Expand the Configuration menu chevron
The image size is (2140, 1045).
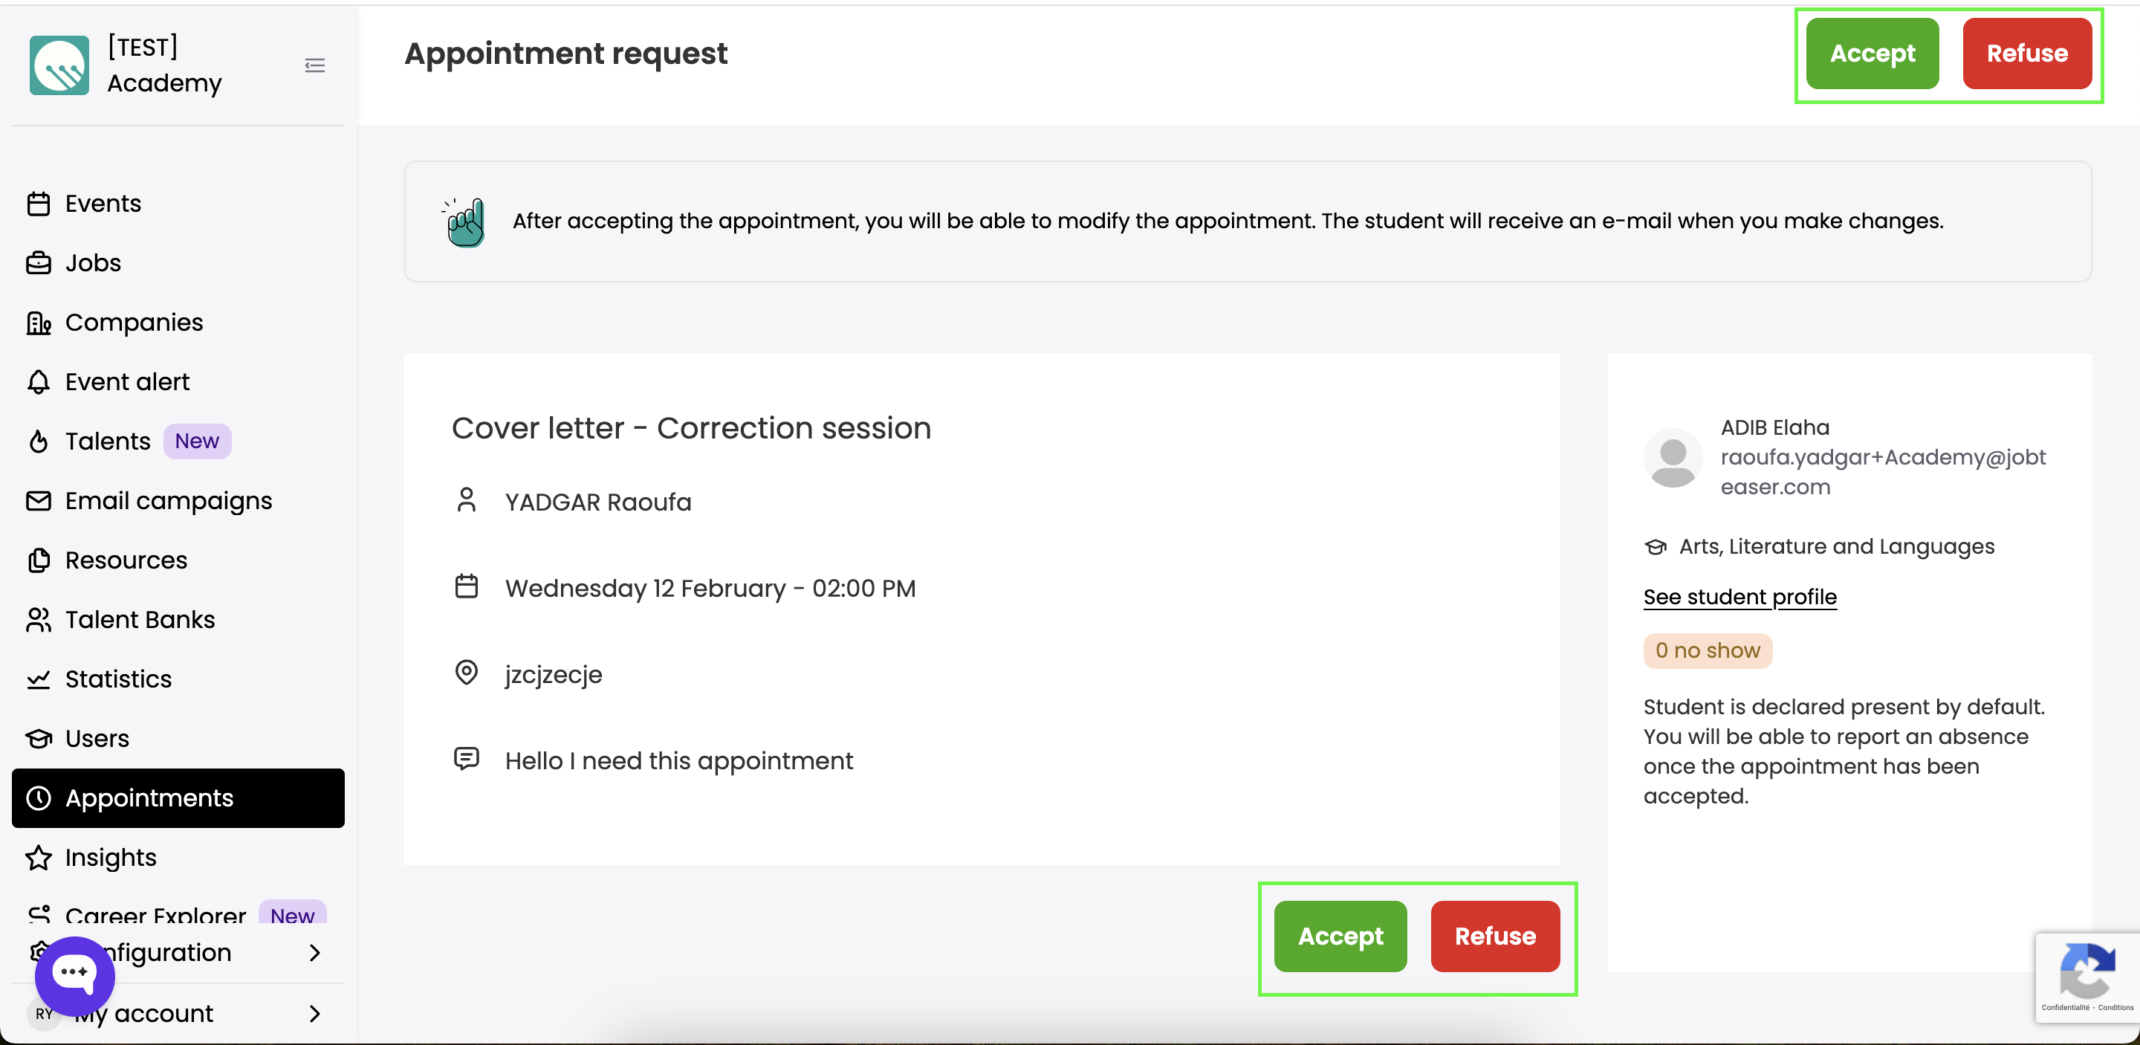[315, 953]
